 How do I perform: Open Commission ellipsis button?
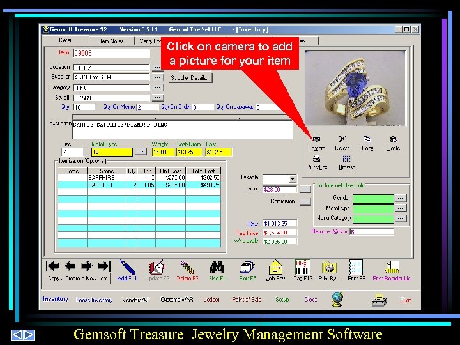click(305, 201)
